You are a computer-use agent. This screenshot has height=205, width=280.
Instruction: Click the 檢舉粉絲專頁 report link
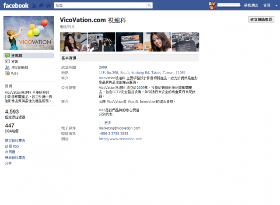[15, 157]
